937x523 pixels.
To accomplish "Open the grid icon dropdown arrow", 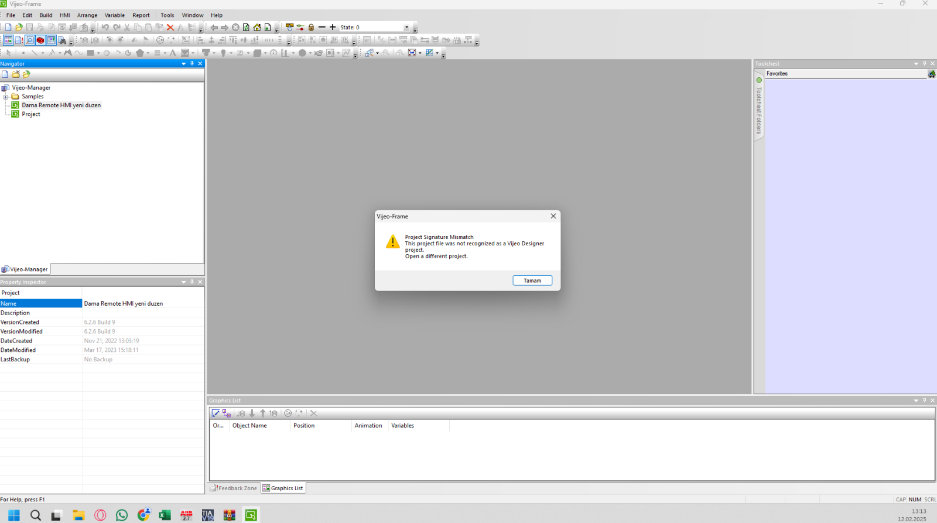I will tap(437, 53).
